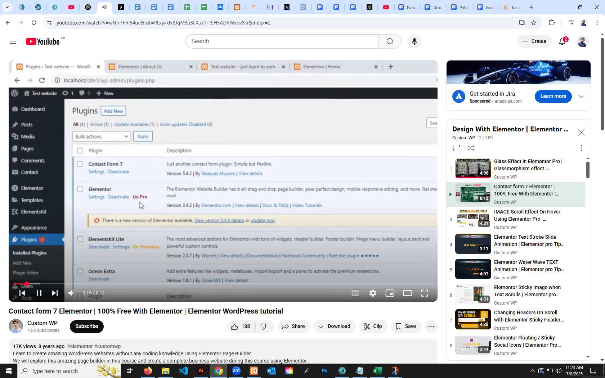Click the address bar URL
The width and height of the screenshot is (605, 378).
[163, 23]
